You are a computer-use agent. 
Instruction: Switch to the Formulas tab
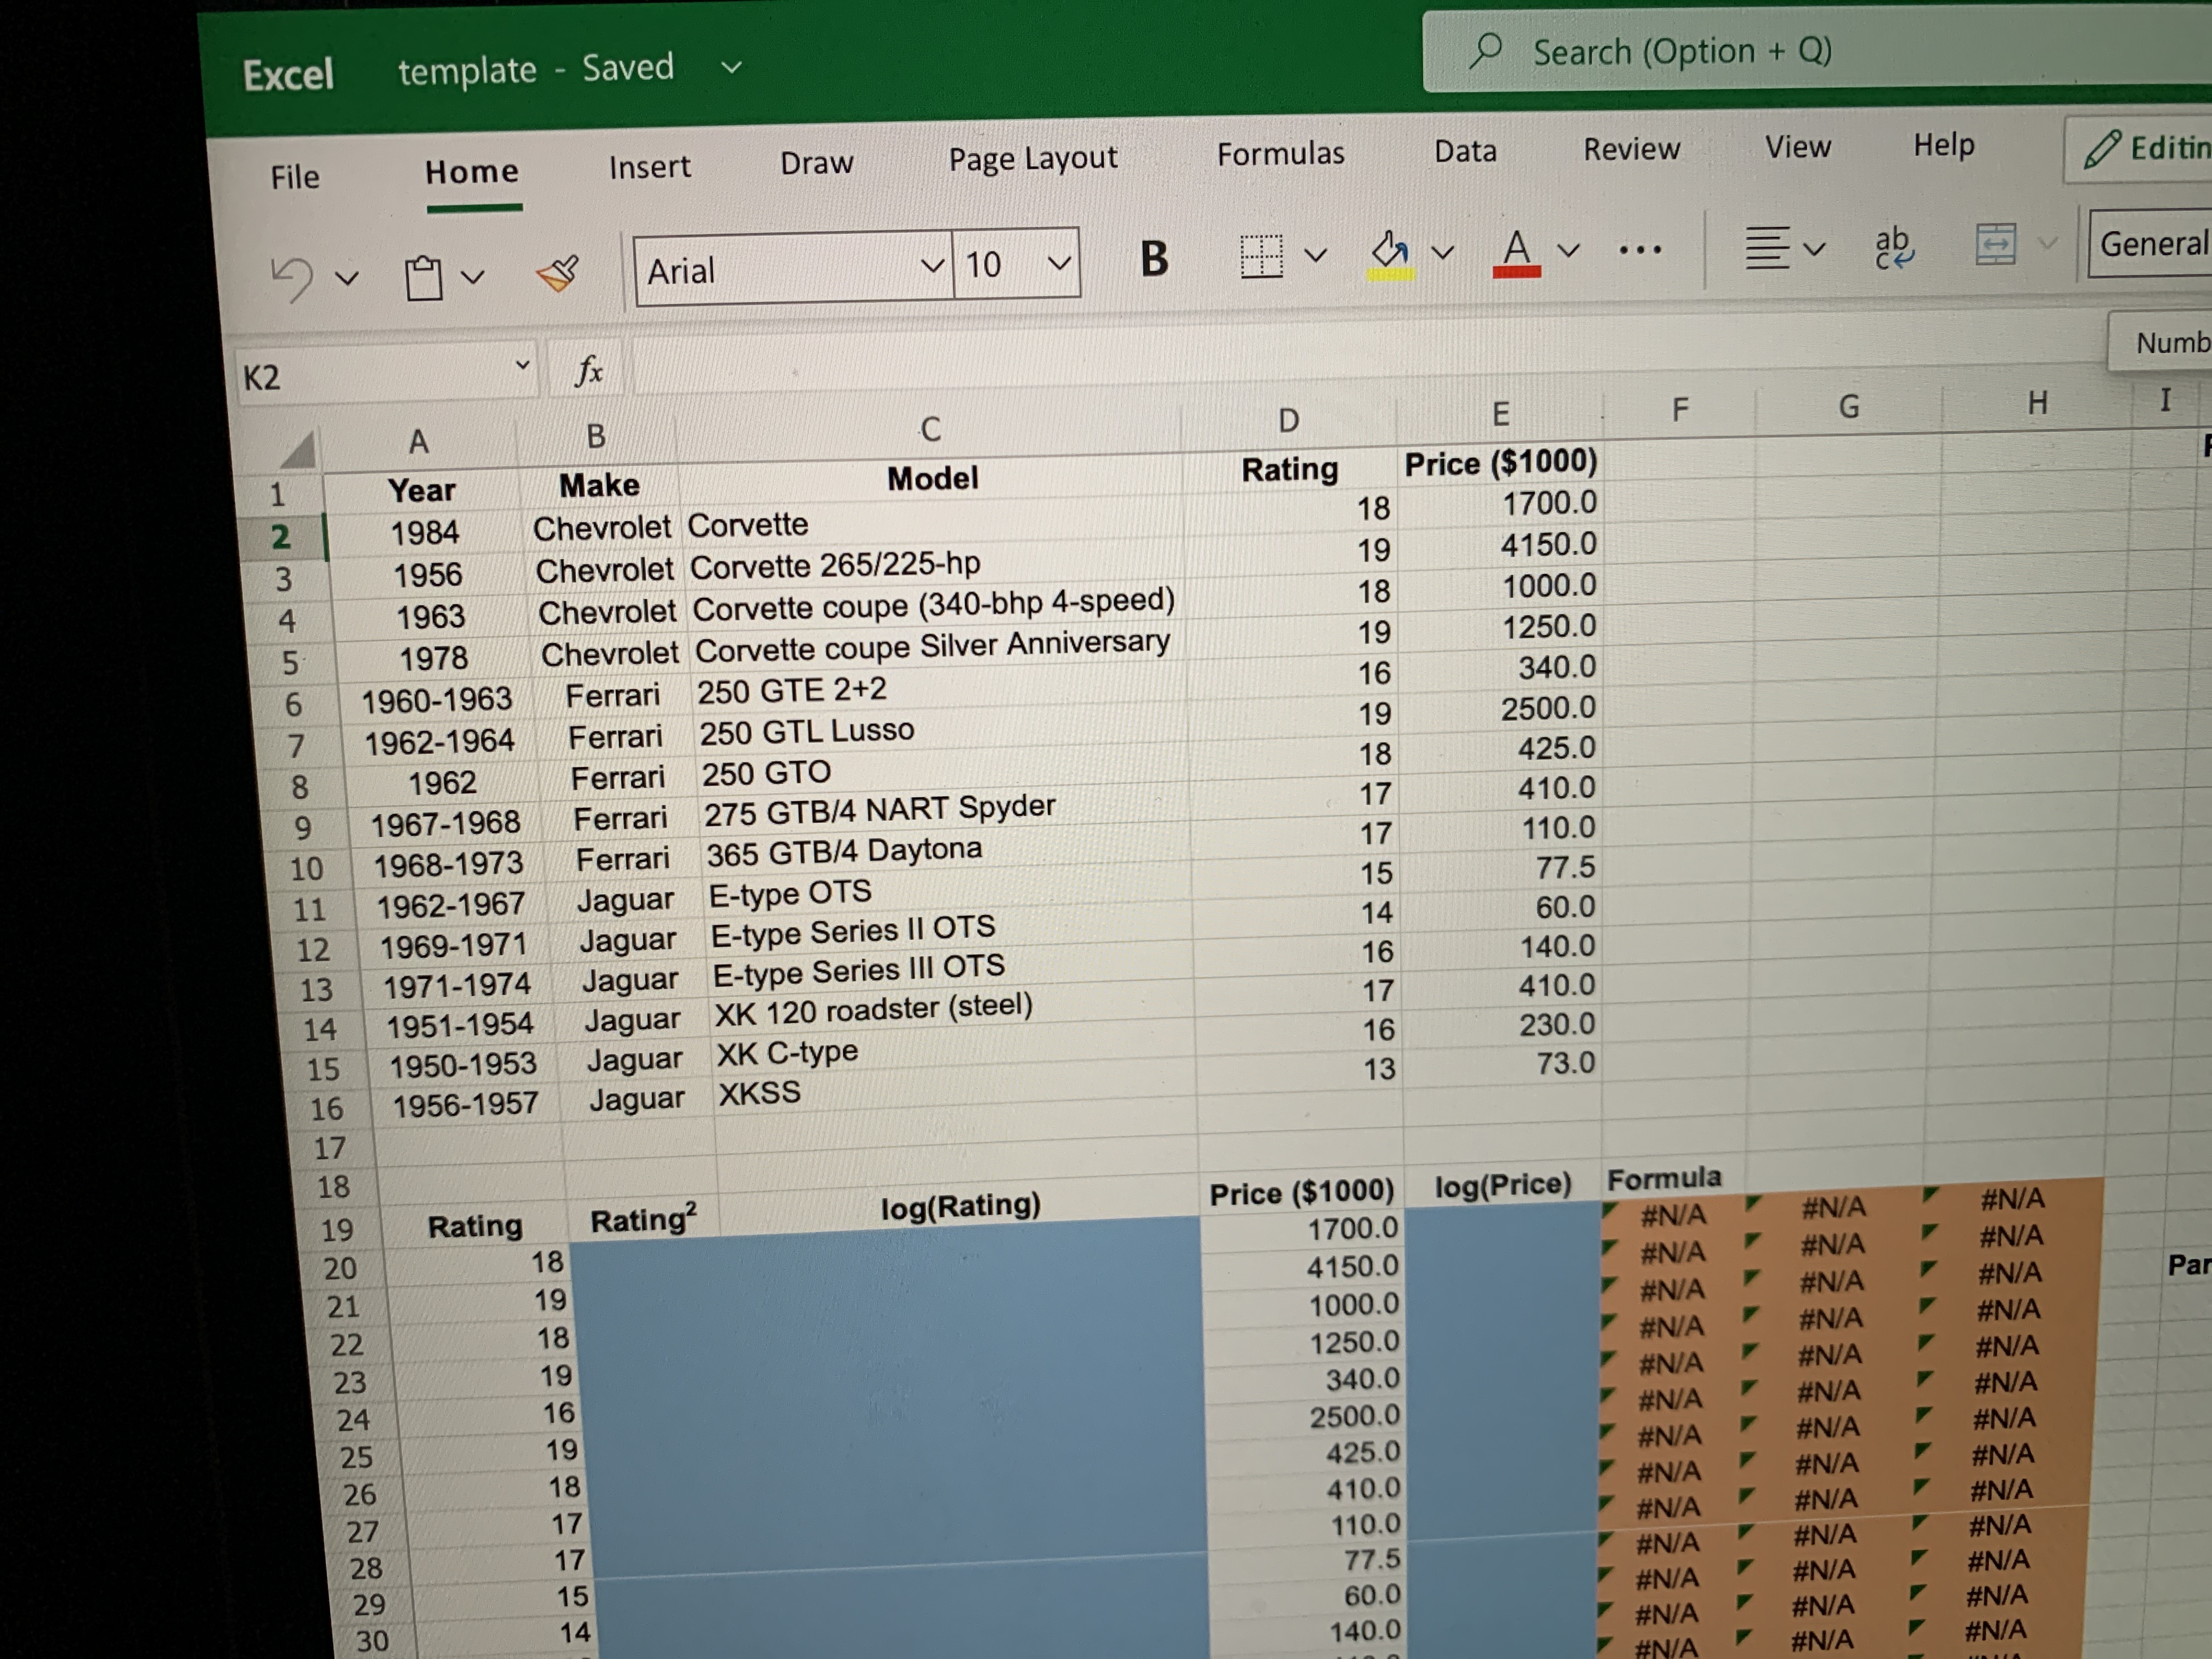[1281, 154]
